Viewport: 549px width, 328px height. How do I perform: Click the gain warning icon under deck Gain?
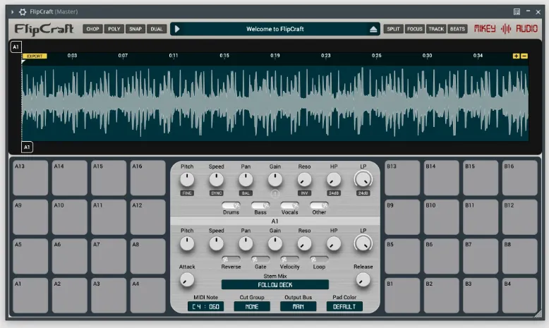pyautogui.click(x=275, y=193)
